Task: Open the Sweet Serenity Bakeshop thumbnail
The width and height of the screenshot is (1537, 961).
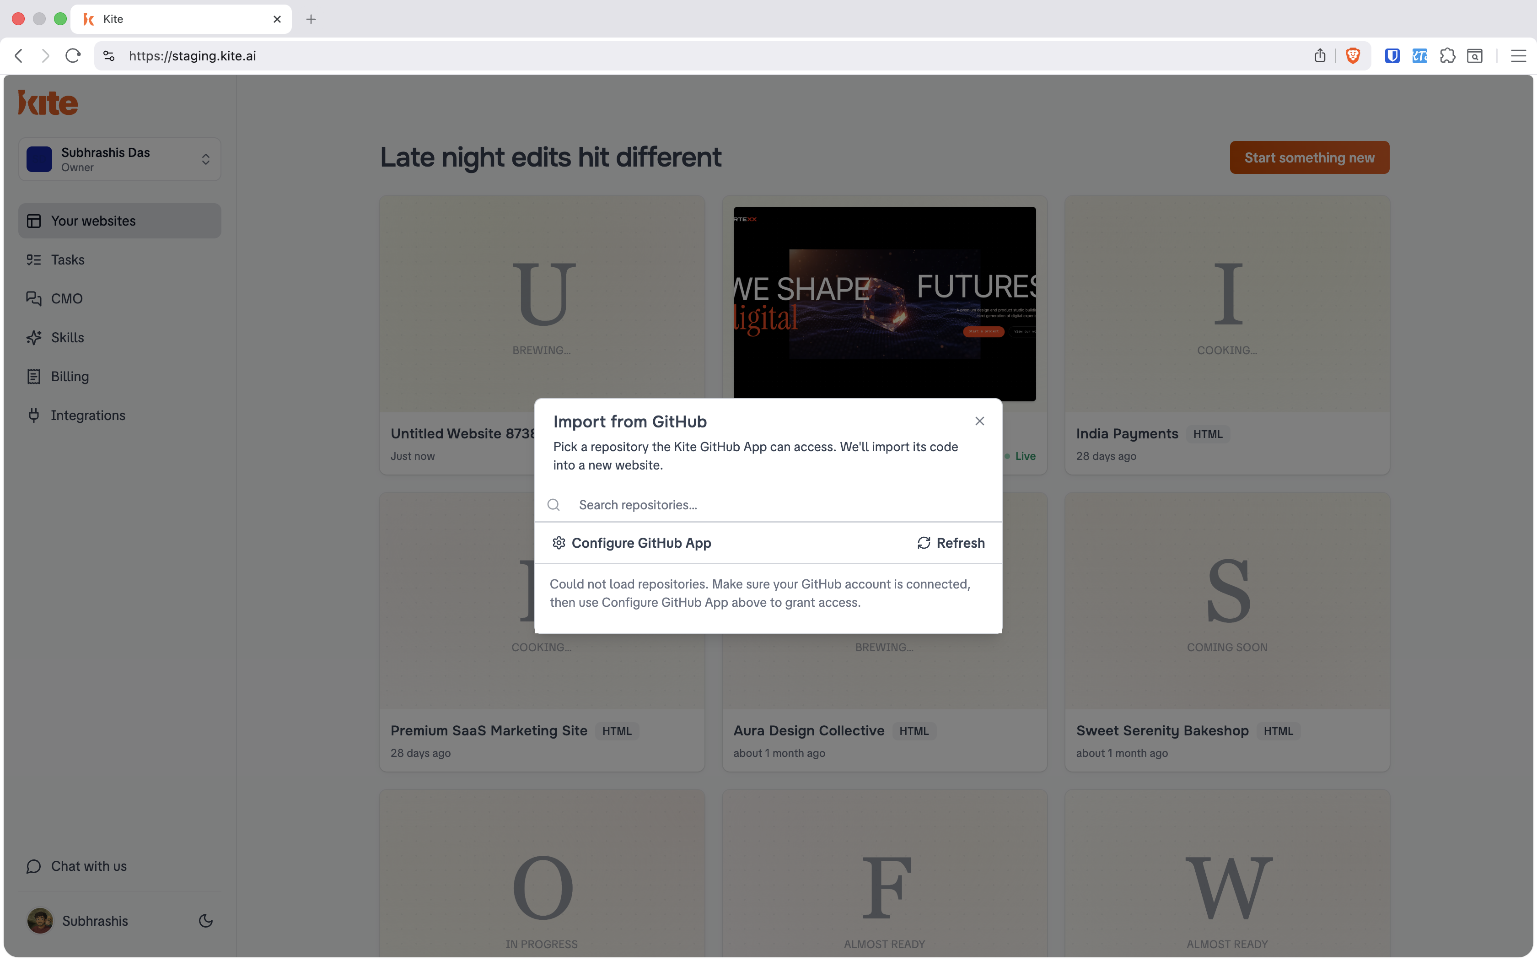Action: [1227, 600]
